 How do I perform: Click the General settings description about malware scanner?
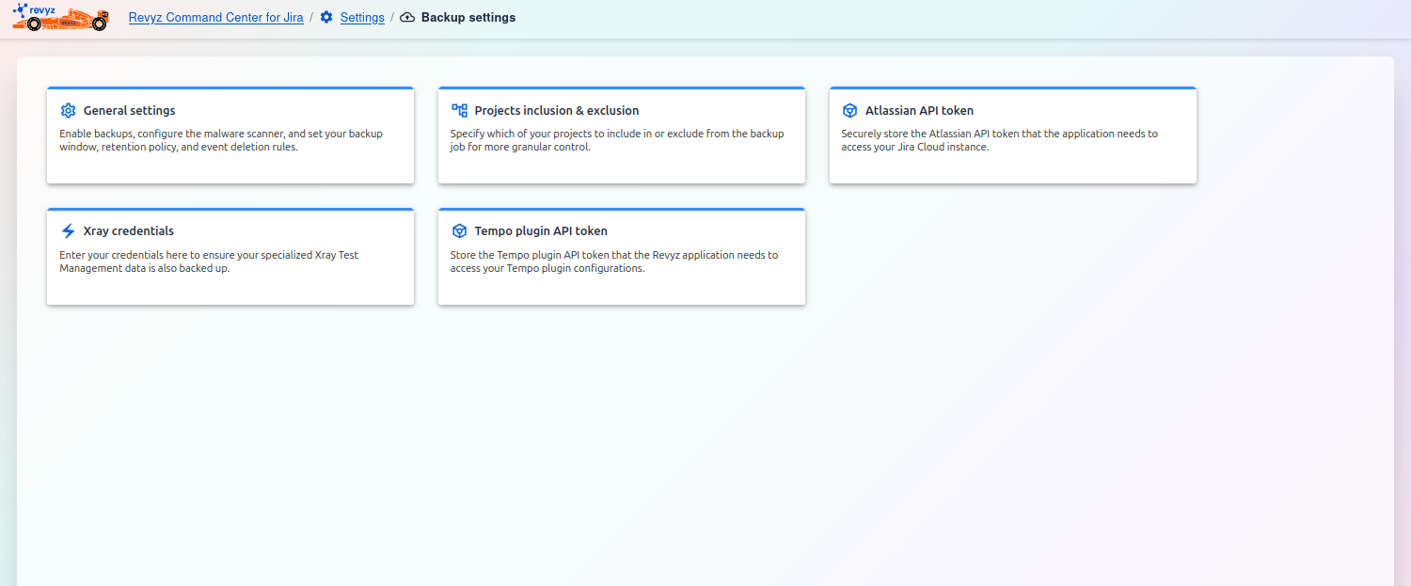click(221, 140)
